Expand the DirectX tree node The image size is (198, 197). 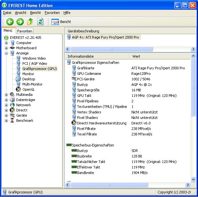coord(6,110)
